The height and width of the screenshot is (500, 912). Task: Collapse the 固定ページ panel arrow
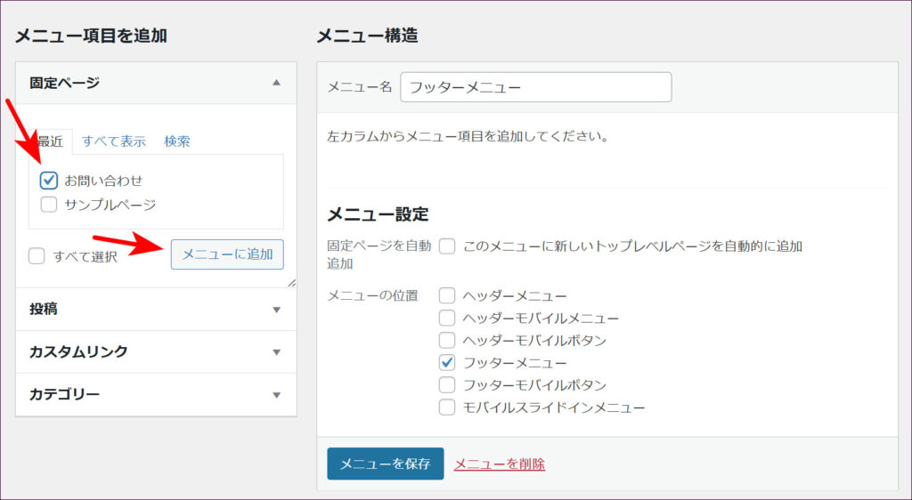[x=276, y=83]
